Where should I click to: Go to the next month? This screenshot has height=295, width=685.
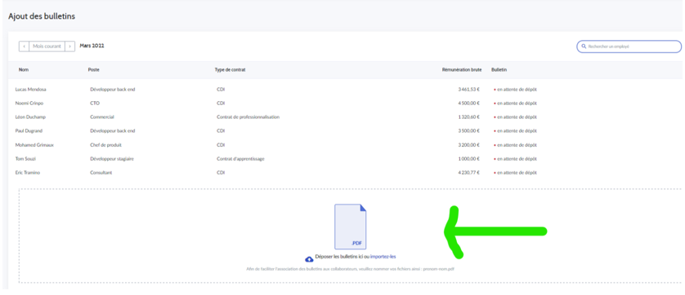[70, 46]
